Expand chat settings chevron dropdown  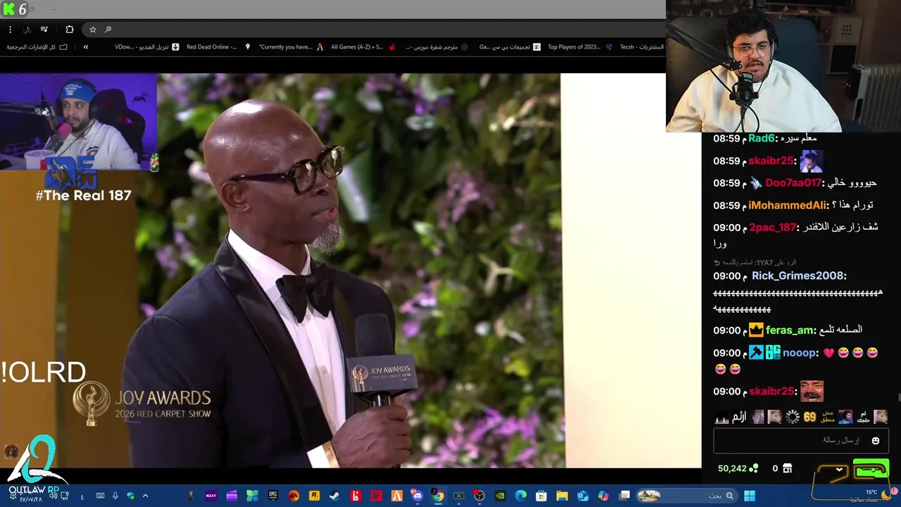[839, 469]
